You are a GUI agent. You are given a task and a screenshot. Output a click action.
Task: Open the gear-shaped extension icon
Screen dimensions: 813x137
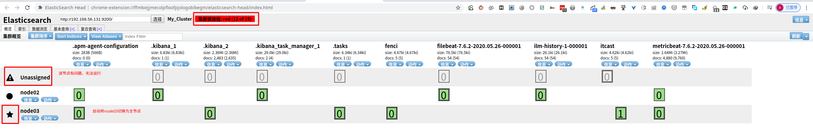click(572, 8)
